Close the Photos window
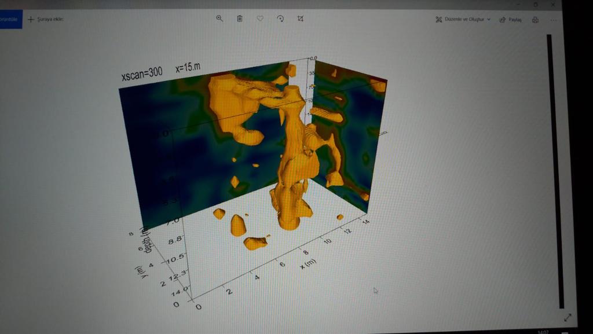The width and height of the screenshot is (593, 334). click(x=554, y=5)
